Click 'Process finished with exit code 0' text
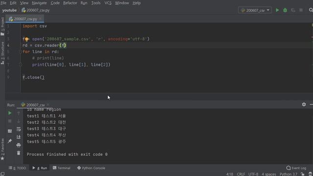 tap(67, 154)
